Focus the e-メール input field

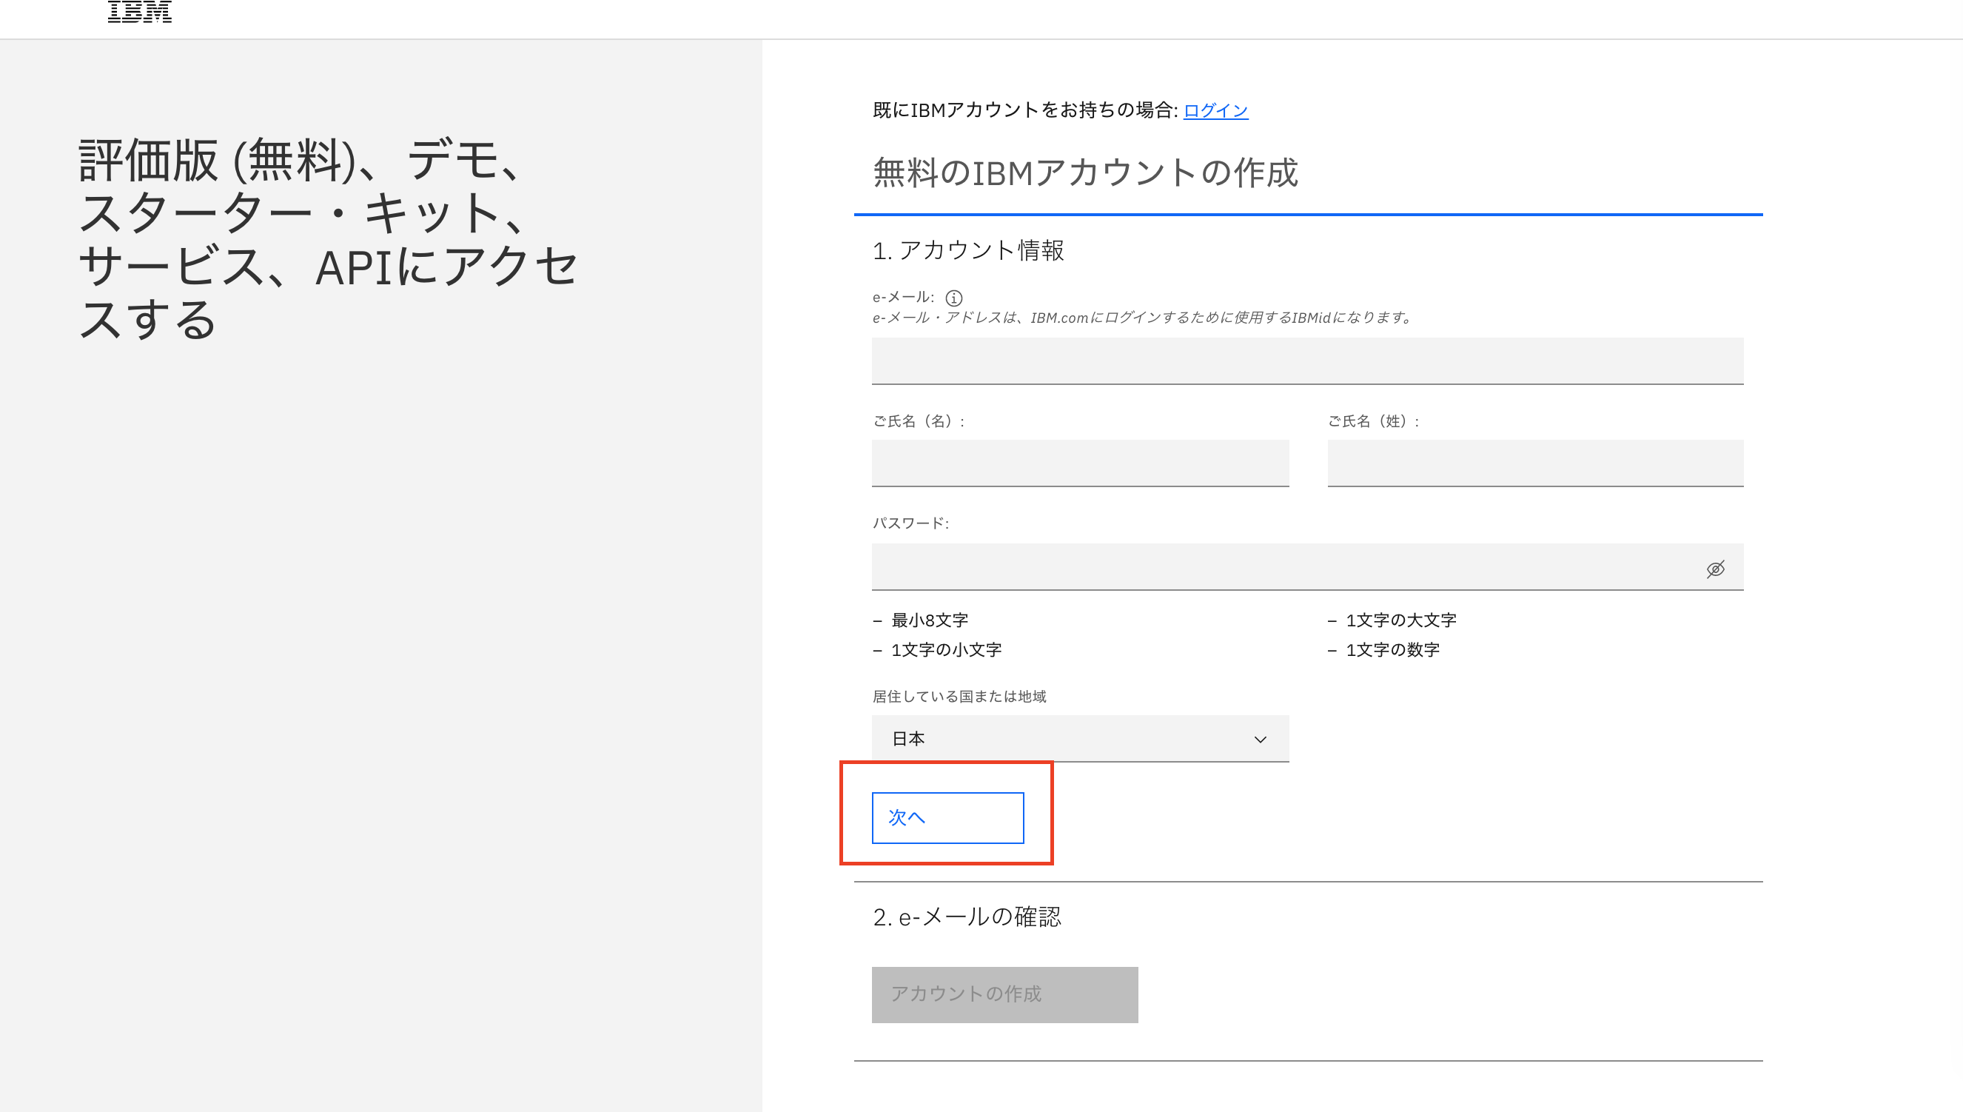coord(1307,361)
